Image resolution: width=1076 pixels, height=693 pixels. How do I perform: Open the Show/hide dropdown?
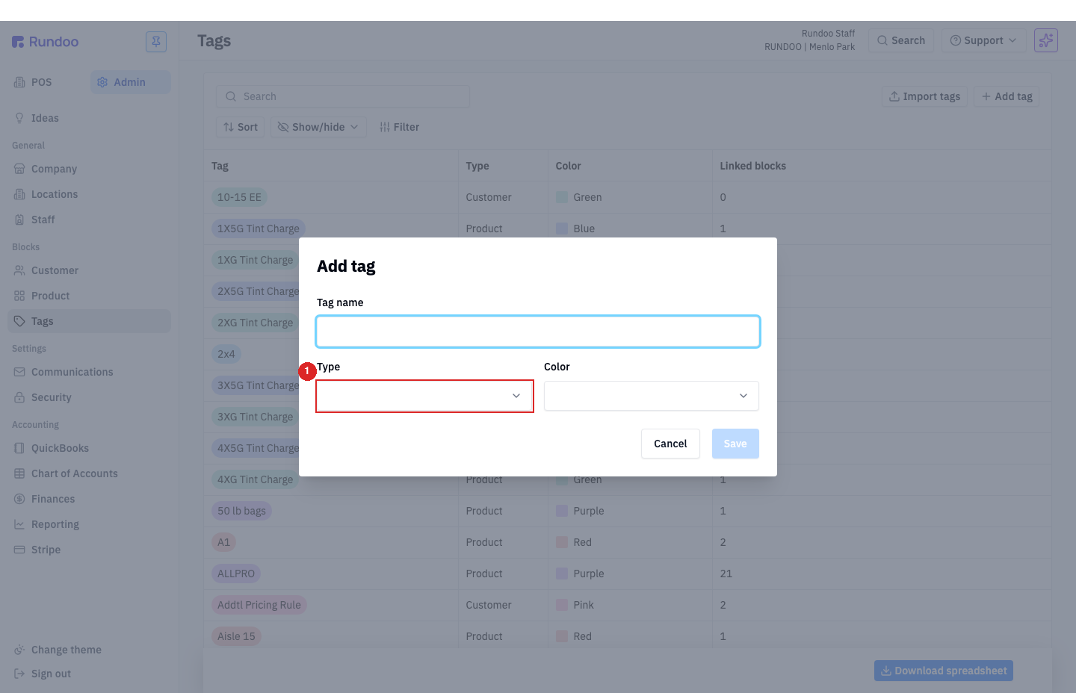coord(318,127)
